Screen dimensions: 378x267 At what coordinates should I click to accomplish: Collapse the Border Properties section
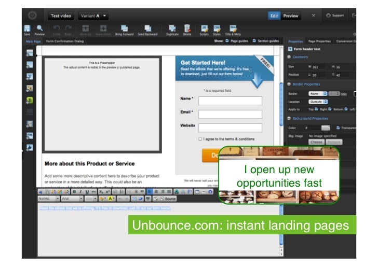(x=289, y=84)
